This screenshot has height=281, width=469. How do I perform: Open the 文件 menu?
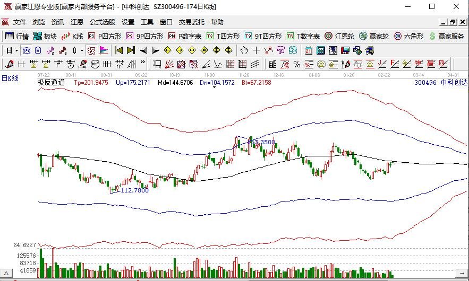coord(20,22)
